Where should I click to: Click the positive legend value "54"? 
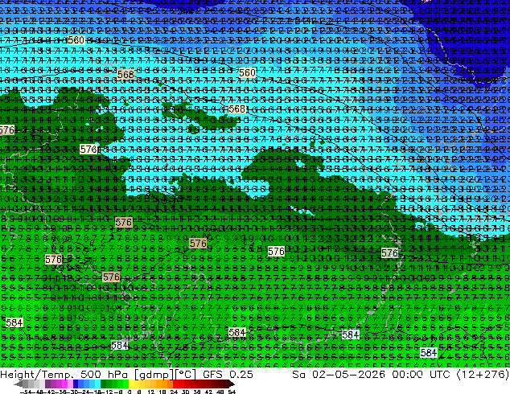tap(232, 392)
